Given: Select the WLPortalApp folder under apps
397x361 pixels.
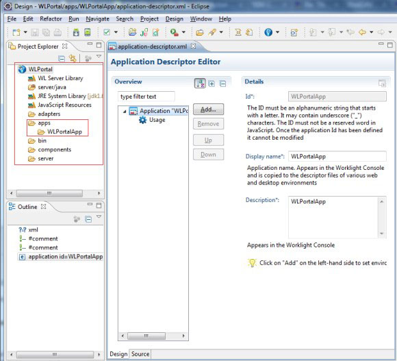Looking at the screenshot, I should coord(60,132).
